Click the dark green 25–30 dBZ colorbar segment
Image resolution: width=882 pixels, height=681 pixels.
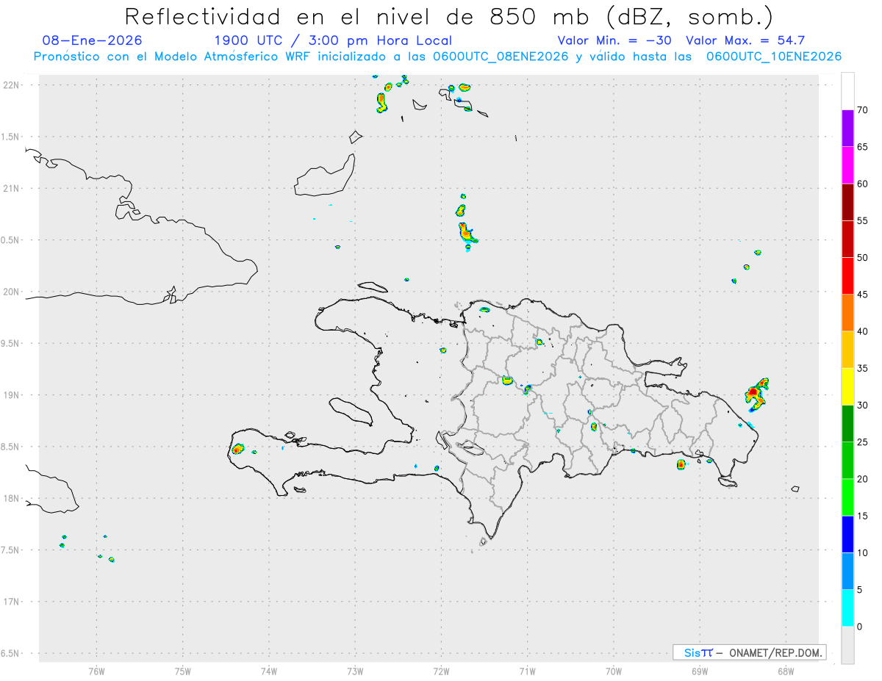847,424
